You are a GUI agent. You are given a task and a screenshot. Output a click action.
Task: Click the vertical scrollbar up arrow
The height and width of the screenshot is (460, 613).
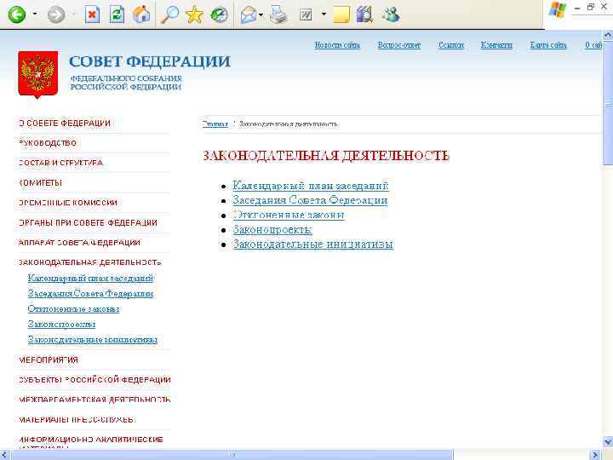(608, 37)
